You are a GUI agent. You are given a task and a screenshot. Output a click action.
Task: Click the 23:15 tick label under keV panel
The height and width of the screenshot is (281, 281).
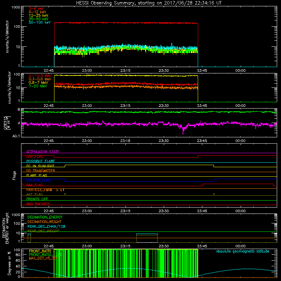(x=125, y=71)
